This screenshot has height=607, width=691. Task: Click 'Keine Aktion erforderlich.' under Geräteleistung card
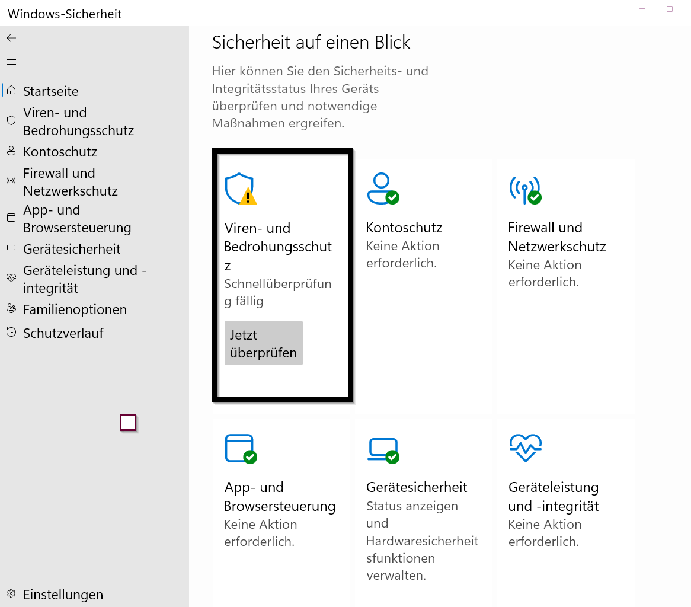pyautogui.click(x=545, y=533)
